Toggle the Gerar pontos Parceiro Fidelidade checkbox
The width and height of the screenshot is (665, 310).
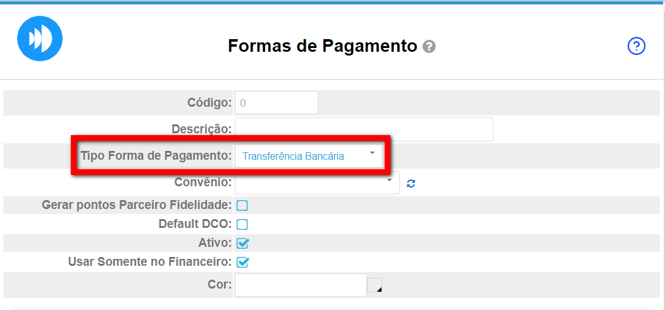pos(242,205)
